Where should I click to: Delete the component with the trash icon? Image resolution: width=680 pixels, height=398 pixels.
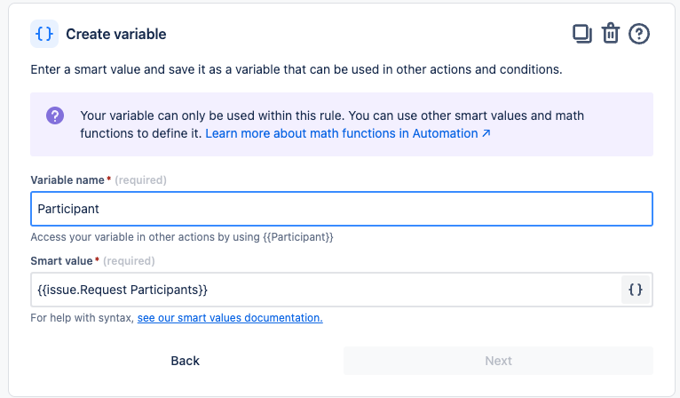611,34
